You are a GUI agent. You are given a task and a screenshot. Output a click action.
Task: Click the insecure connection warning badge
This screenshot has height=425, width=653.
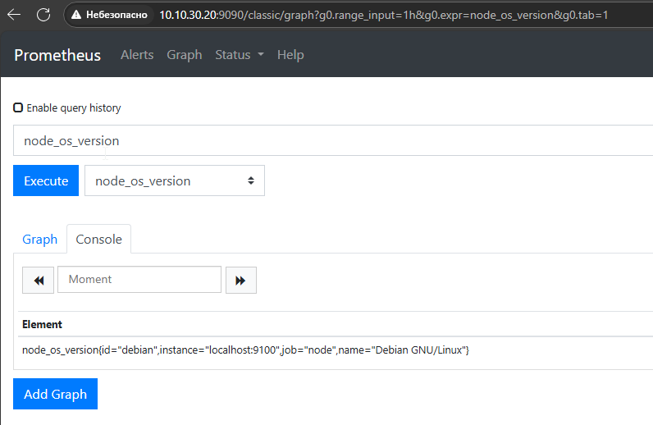pyautogui.click(x=110, y=15)
